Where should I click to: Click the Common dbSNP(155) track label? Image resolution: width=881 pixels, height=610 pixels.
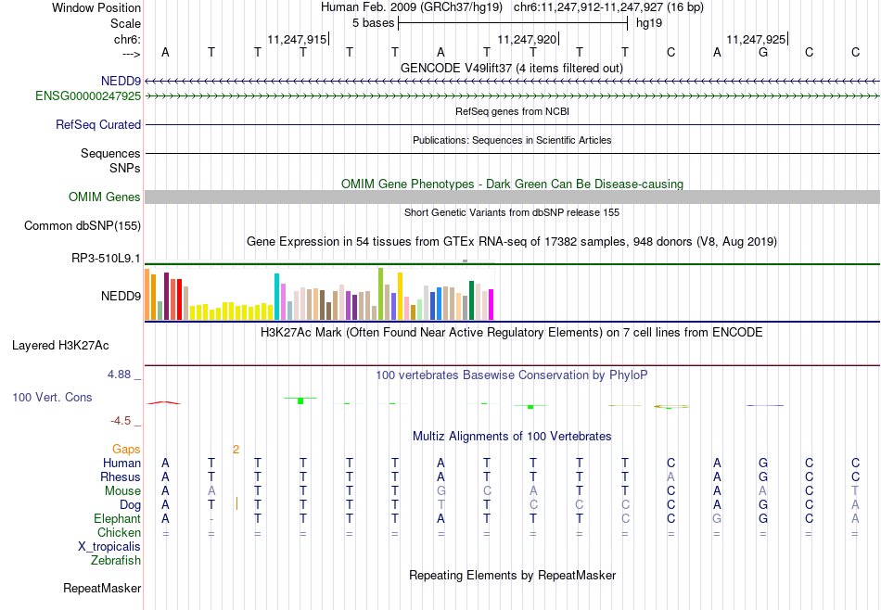coord(83,226)
